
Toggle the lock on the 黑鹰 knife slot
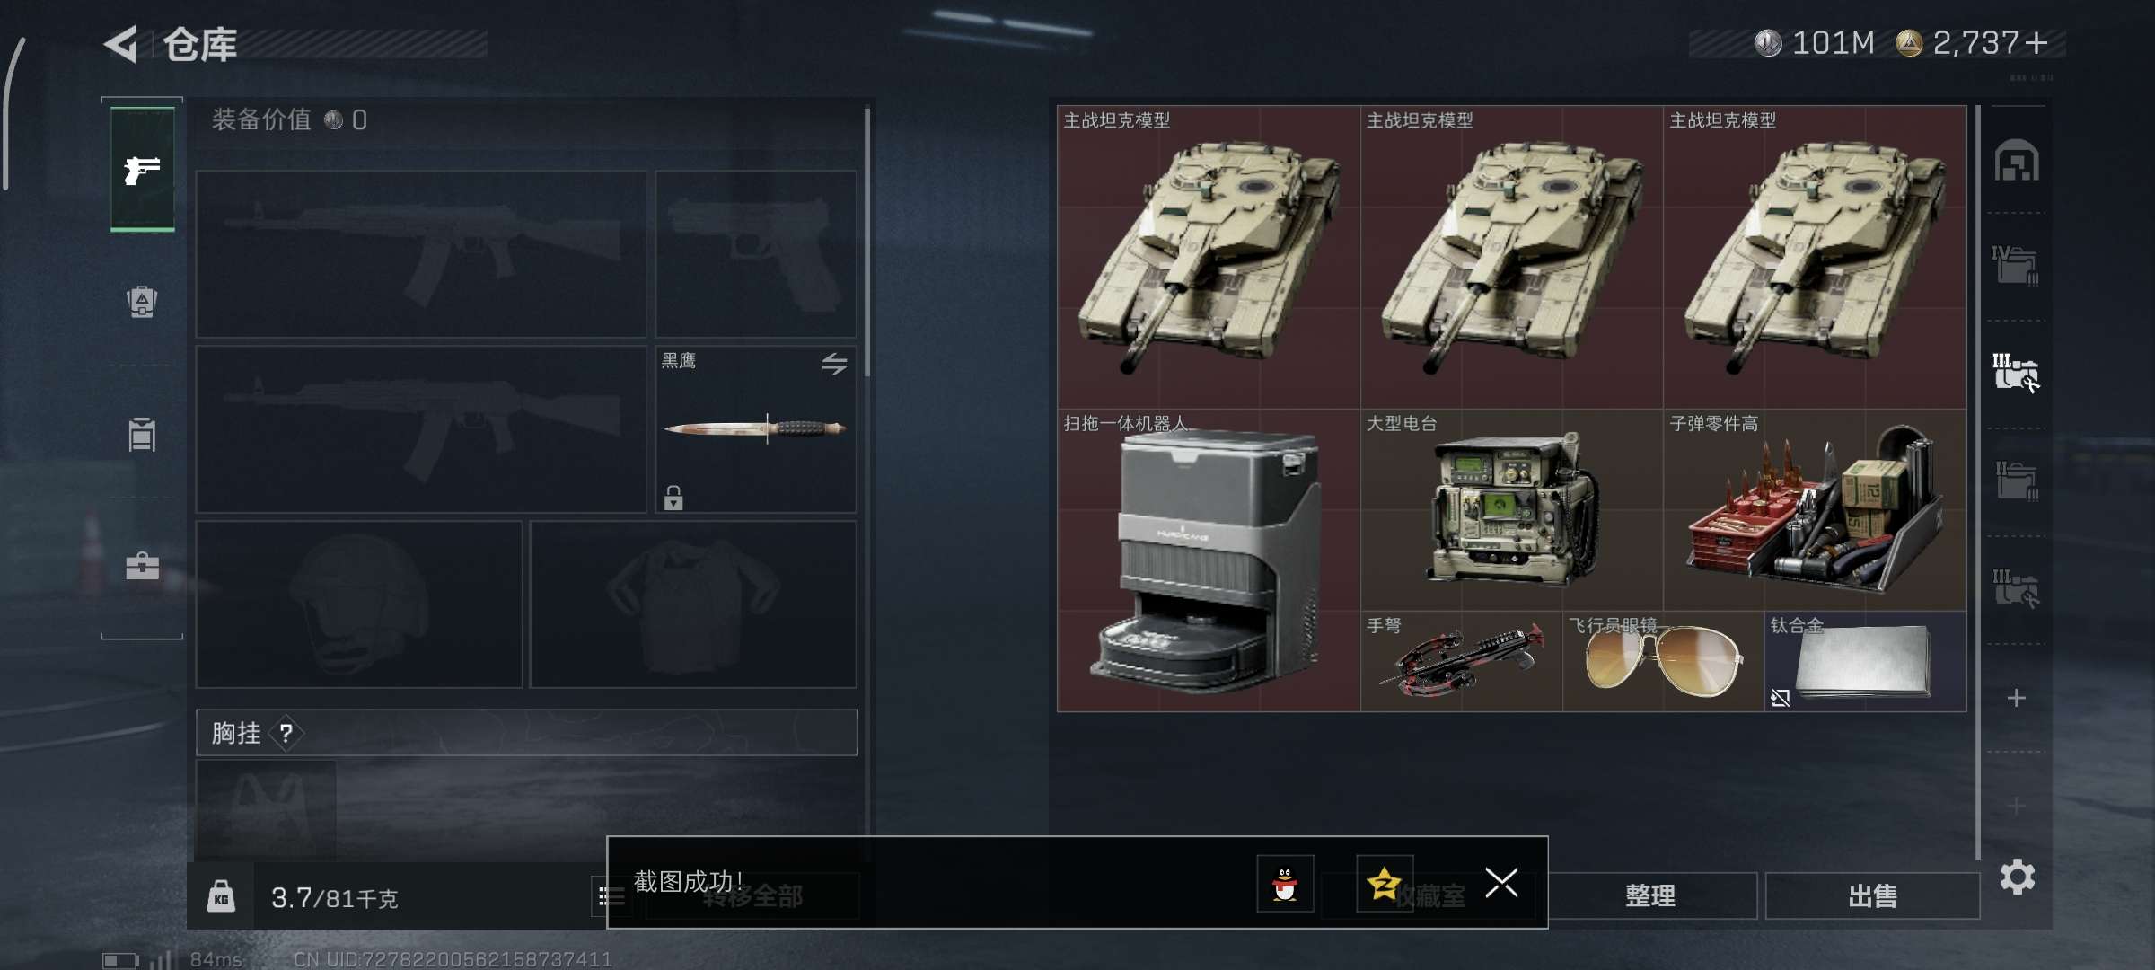(673, 498)
